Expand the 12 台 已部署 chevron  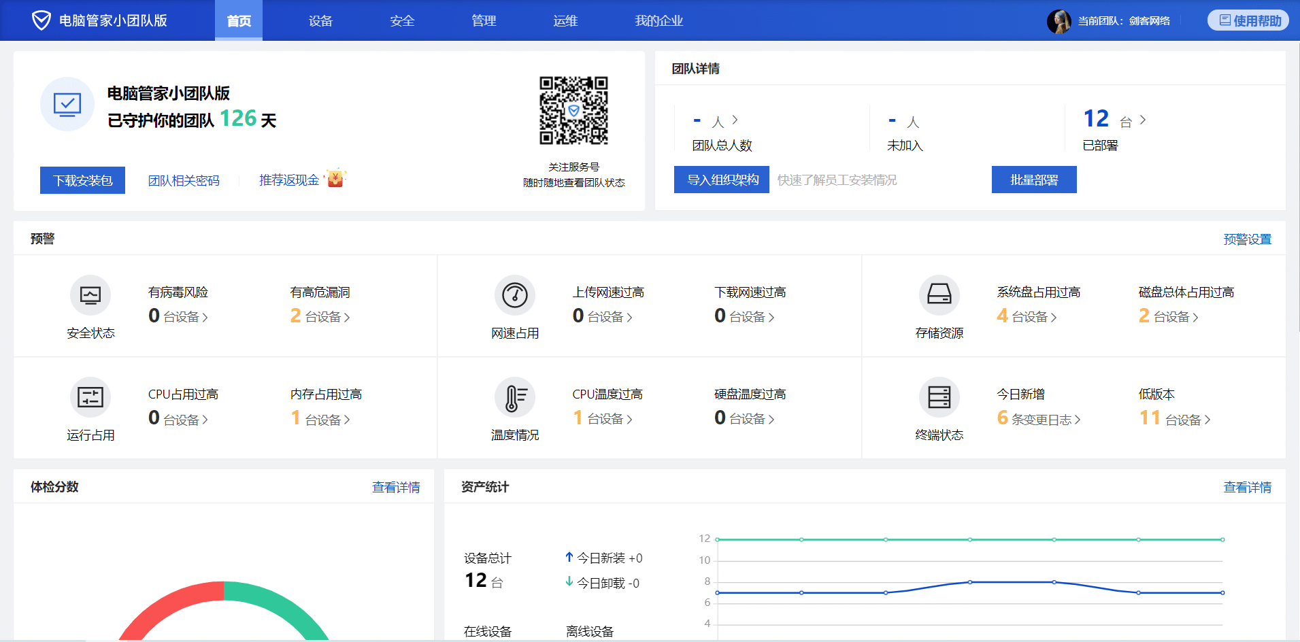pyautogui.click(x=1143, y=120)
